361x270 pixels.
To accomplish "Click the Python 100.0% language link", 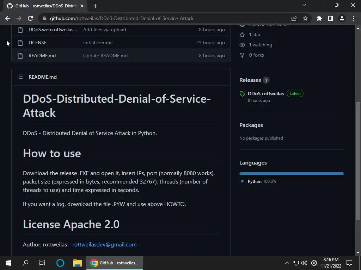I will tap(262, 181).
